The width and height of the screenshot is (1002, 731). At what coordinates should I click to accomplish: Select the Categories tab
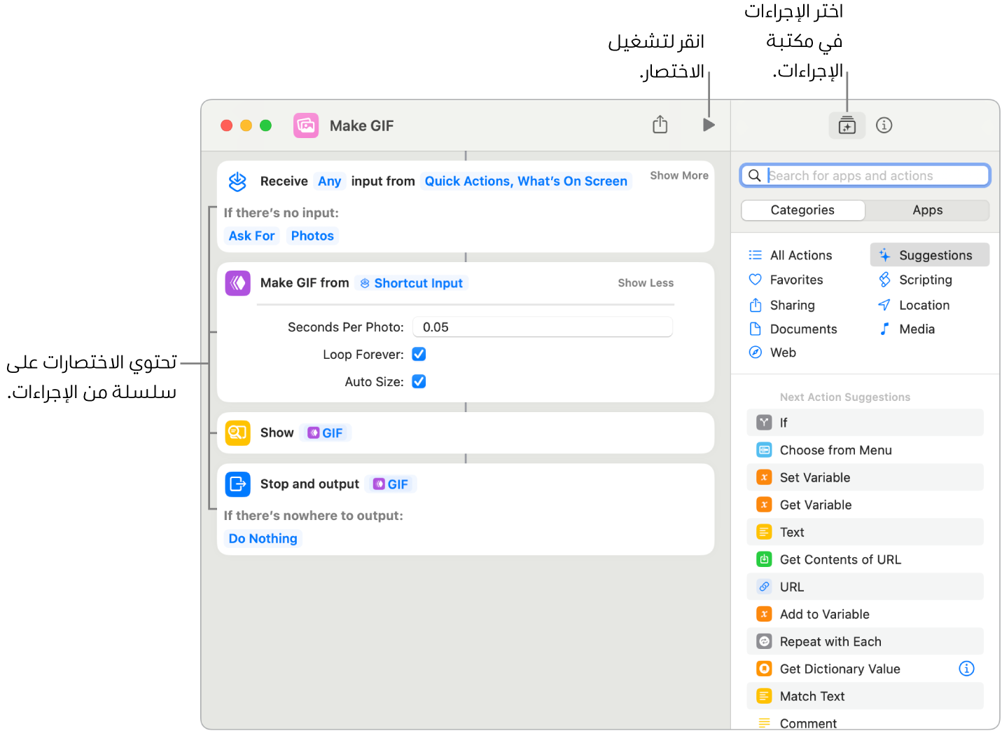[x=802, y=210]
